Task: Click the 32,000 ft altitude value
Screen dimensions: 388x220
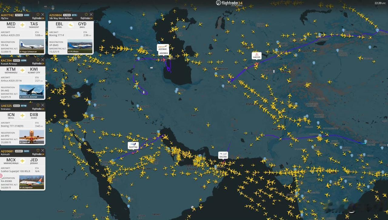Action: point(6,52)
